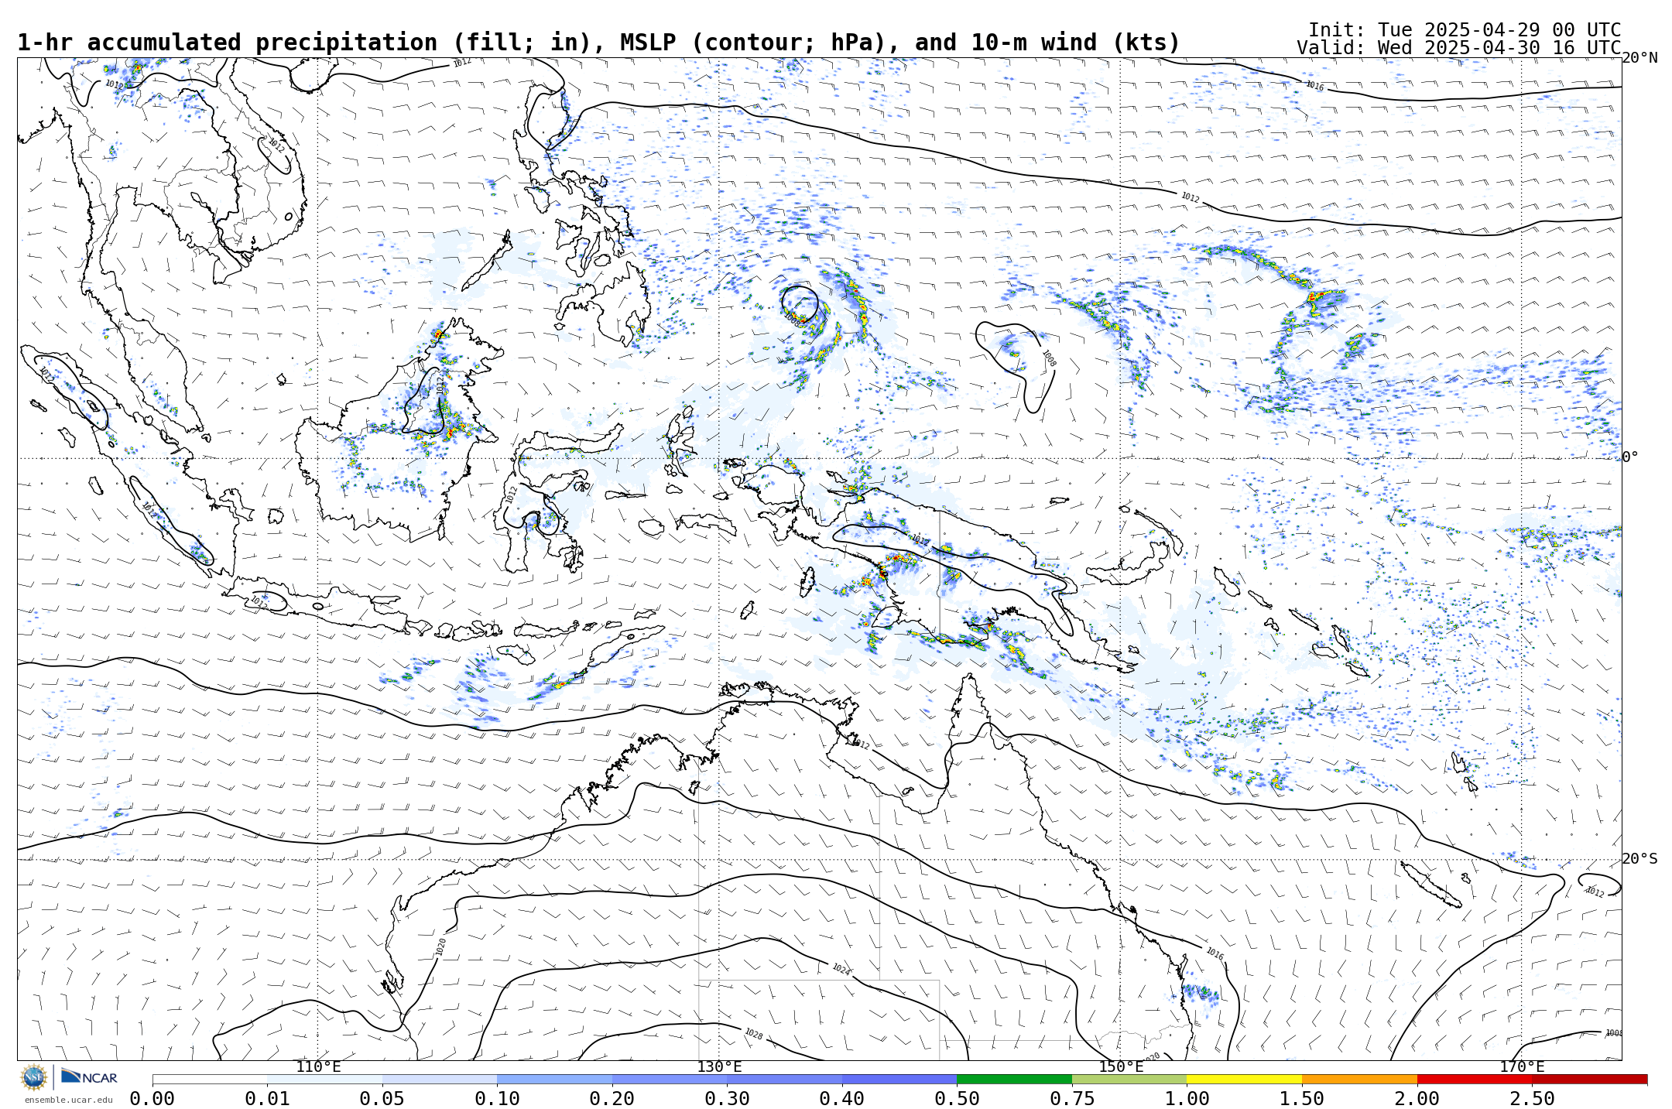
Task: Pick the 0.30–0.40 blue colorbar swatch
Action: tap(784, 1079)
